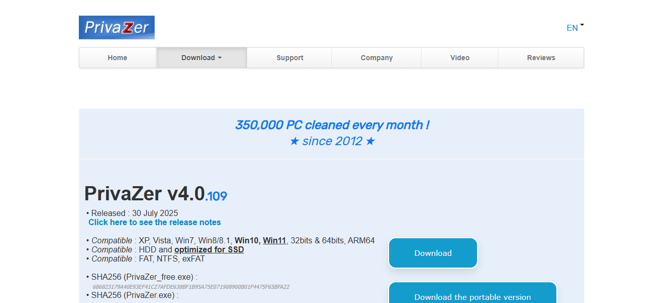
Task: Click the 350,000 PC cleaned every month text
Action: (x=332, y=125)
